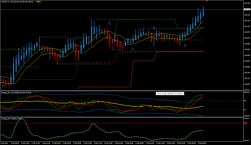251x145 pixels.
Task: Click the 3 Feb 17:00 time axis label
Action: point(160,143)
